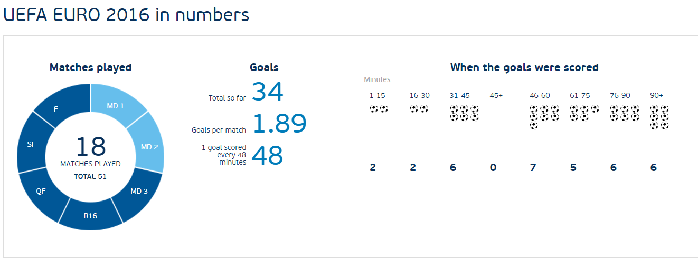Click ball icons under 46-60 minutes

(544, 116)
